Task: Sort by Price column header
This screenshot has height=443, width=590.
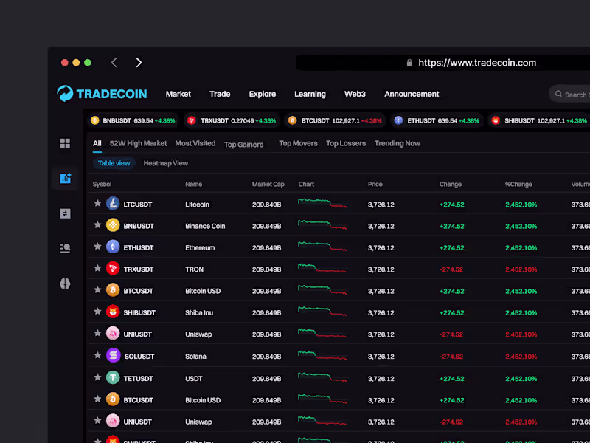Action: (375, 184)
